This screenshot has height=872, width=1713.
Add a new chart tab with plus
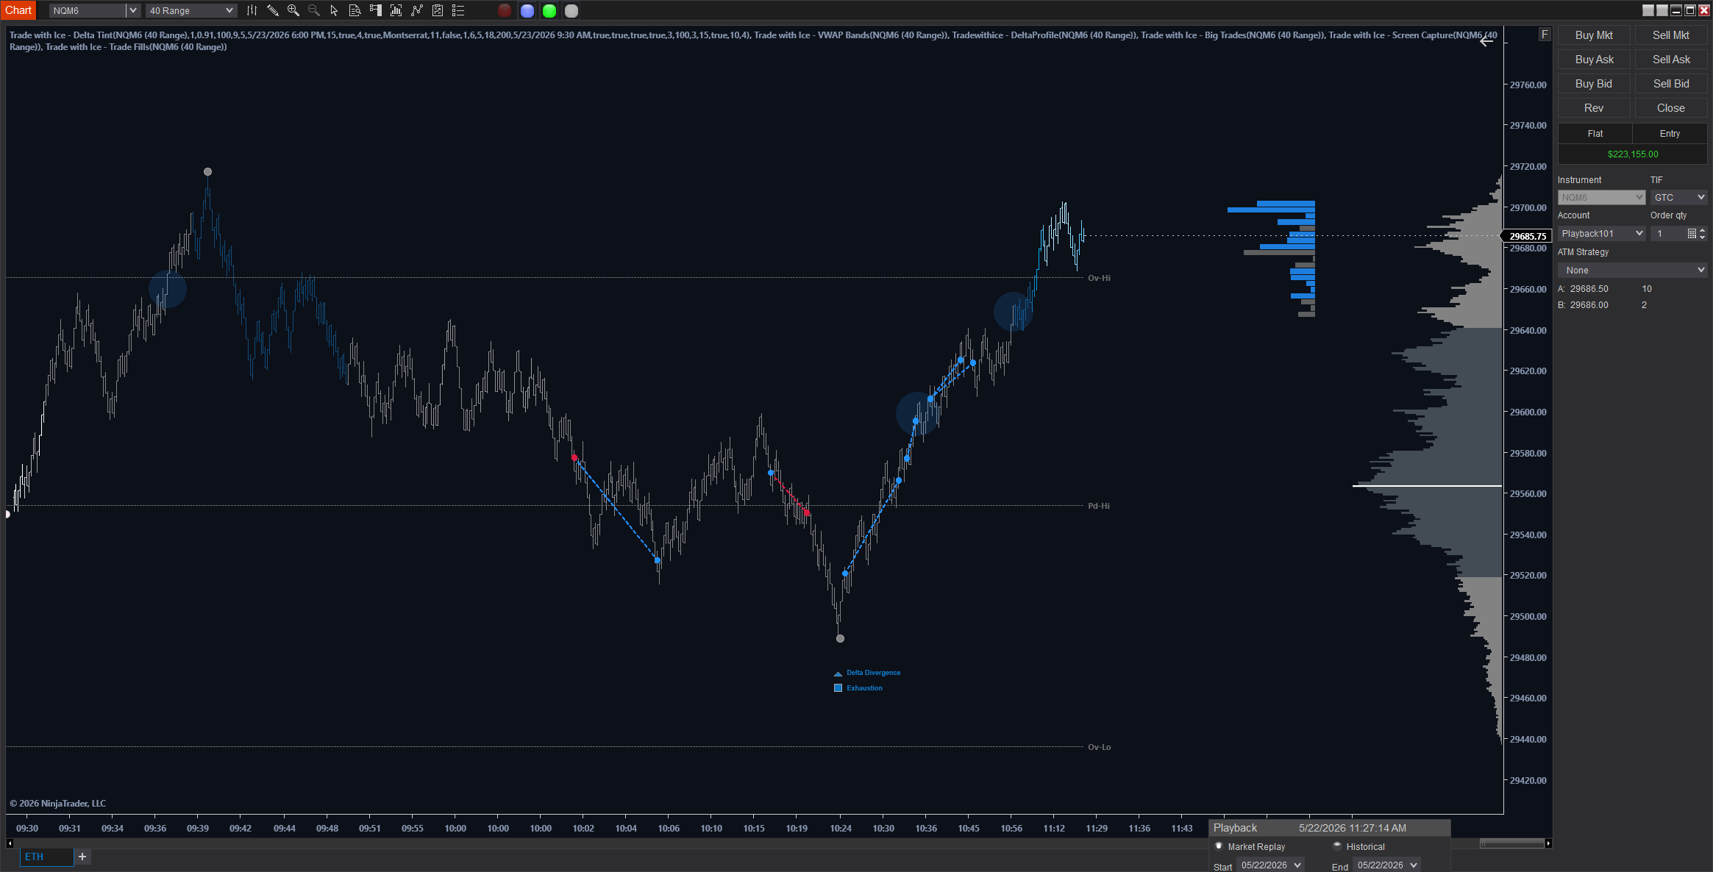point(82,857)
